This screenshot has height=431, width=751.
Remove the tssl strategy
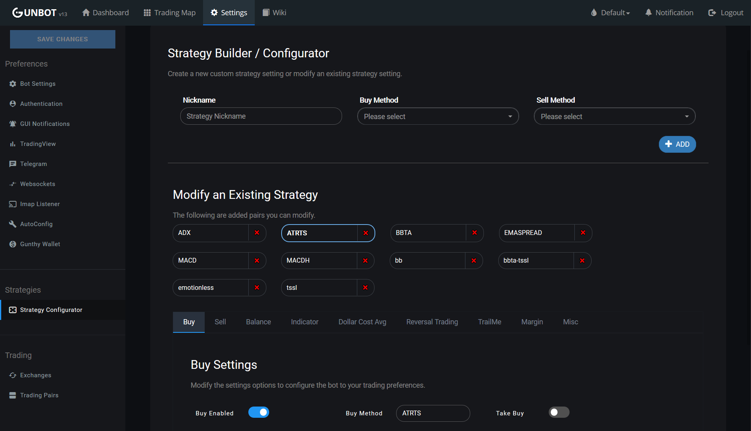(365, 288)
